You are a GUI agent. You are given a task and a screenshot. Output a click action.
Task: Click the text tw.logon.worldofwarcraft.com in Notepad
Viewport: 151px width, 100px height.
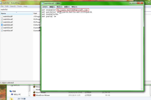(x=72, y=10)
